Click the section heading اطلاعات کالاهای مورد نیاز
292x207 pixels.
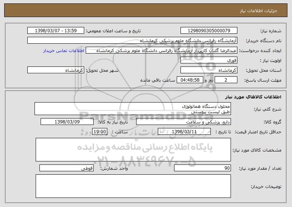(253, 96)
